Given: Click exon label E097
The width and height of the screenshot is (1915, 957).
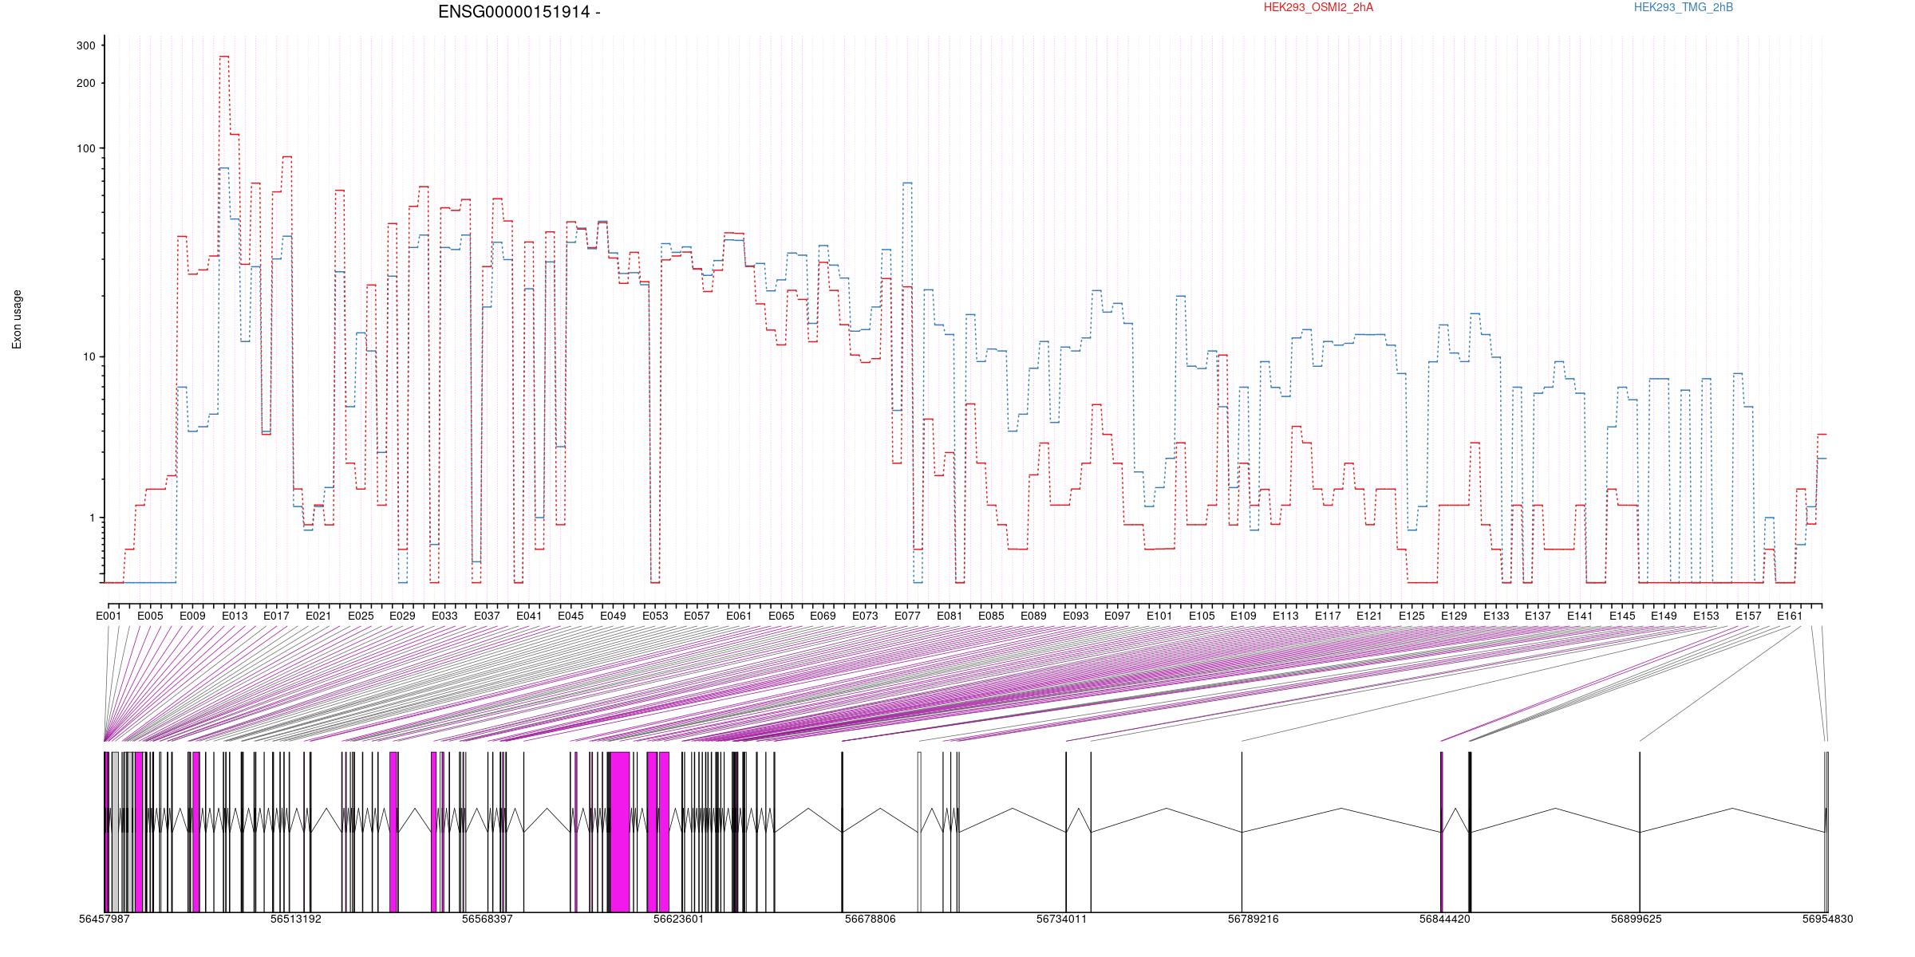Looking at the screenshot, I should 1117,616.
